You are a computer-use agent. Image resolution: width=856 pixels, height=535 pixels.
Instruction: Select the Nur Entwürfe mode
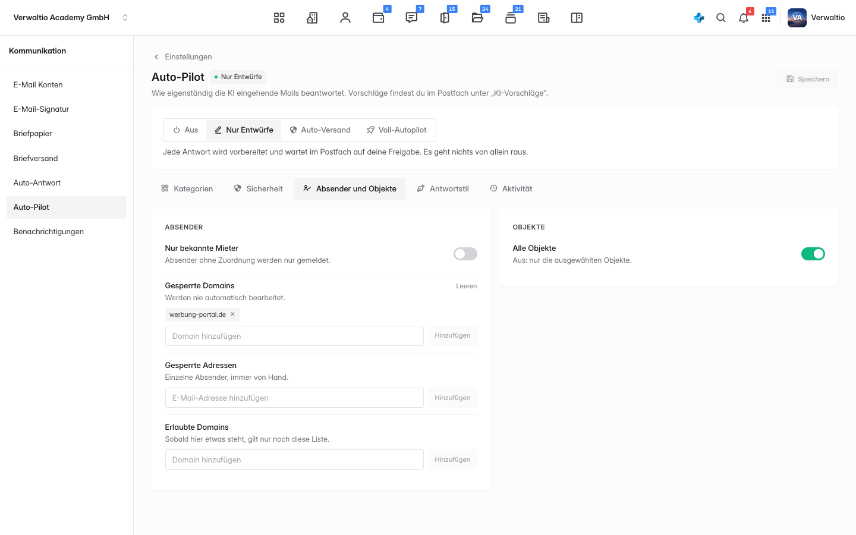(244, 130)
